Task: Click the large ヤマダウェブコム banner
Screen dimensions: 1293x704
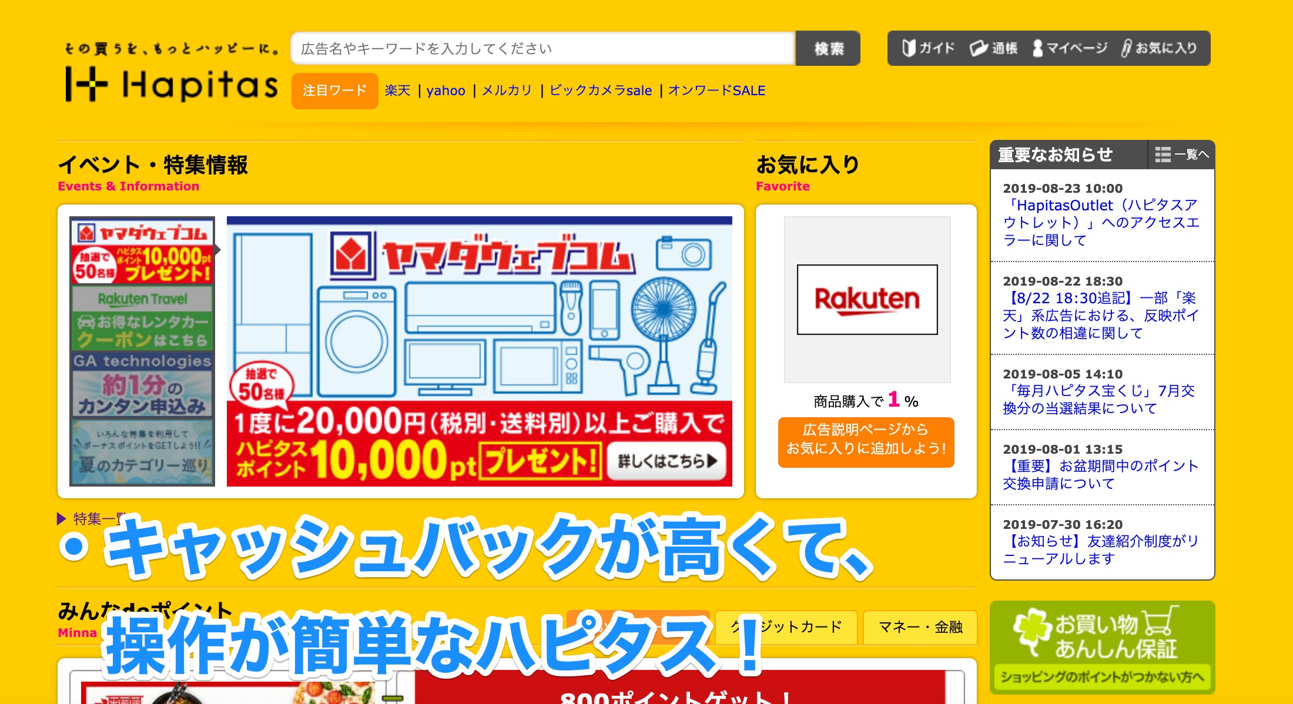Action: [x=480, y=351]
